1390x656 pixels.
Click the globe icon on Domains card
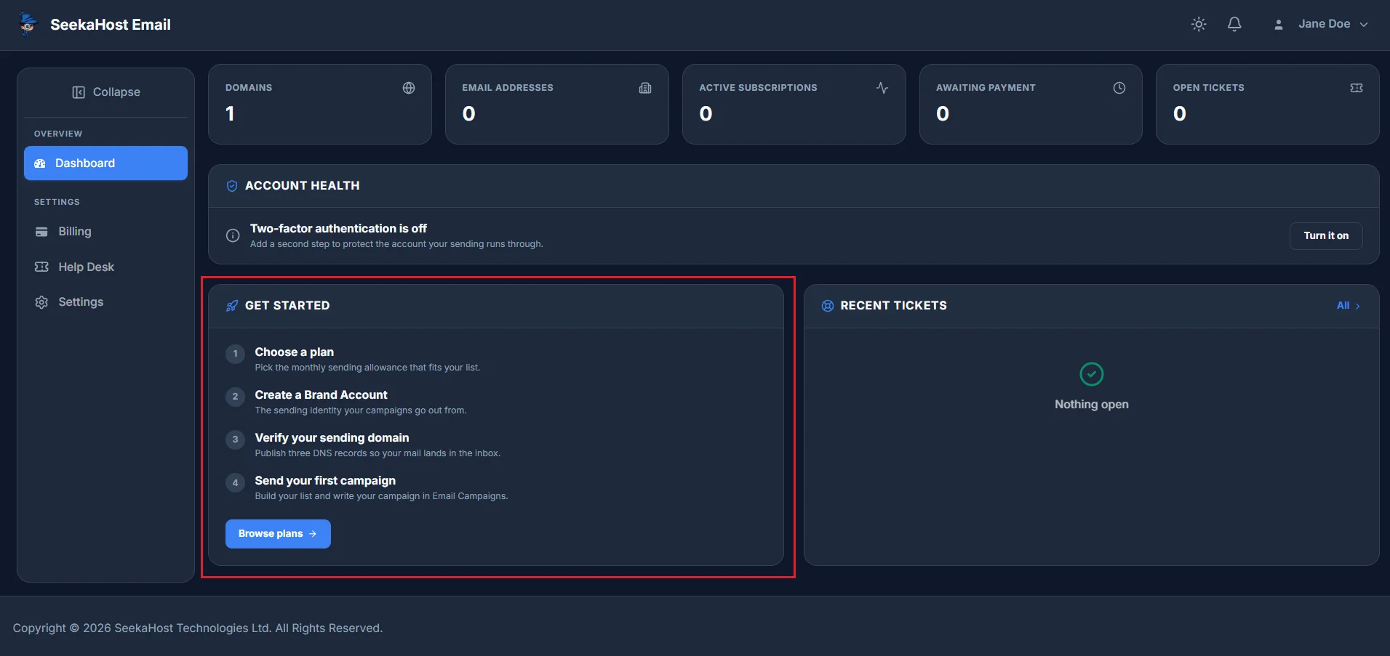point(409,88)
